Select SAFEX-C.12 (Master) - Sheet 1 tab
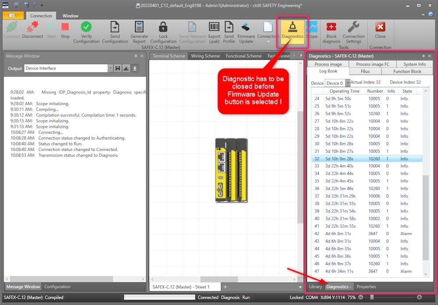The width and height of the screenshot is (438, 305). click(184, 287)
